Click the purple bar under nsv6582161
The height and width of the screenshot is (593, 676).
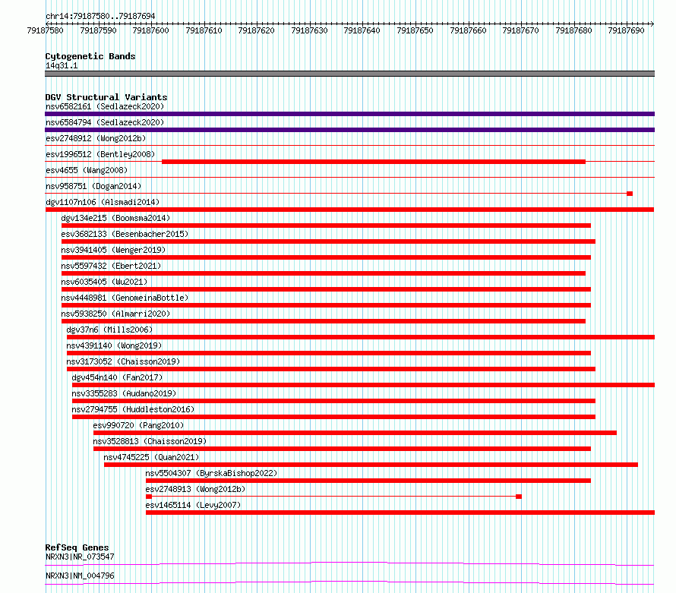point(349,114)
